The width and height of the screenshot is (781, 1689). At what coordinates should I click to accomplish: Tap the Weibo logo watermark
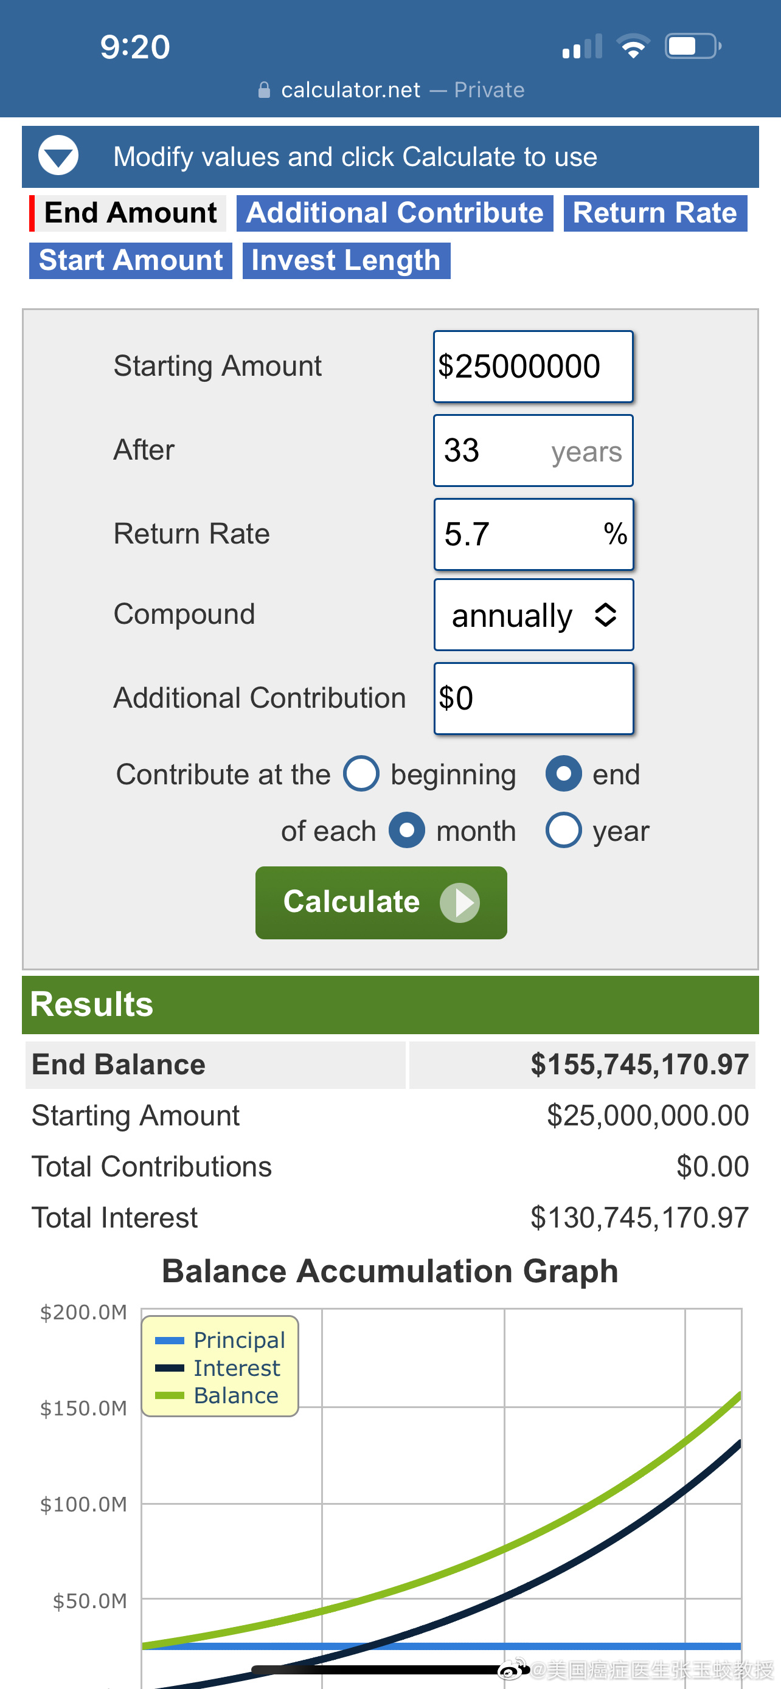(x=513, y=1669)
